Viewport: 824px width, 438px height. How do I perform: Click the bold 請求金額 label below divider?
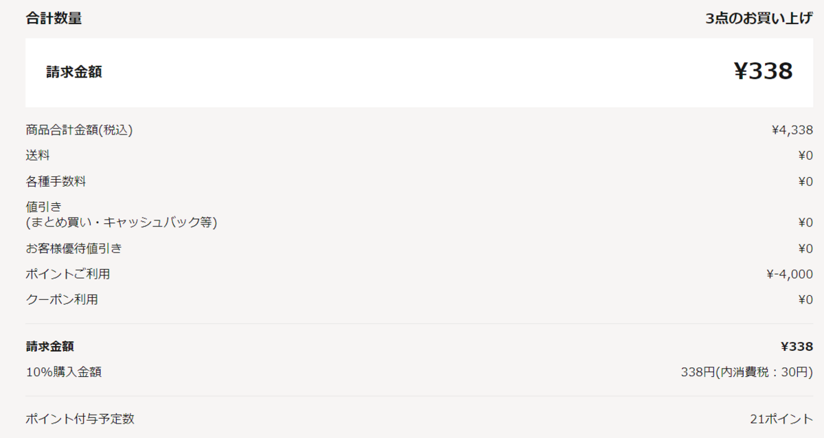pyautogui.click(x=50, y=346)
